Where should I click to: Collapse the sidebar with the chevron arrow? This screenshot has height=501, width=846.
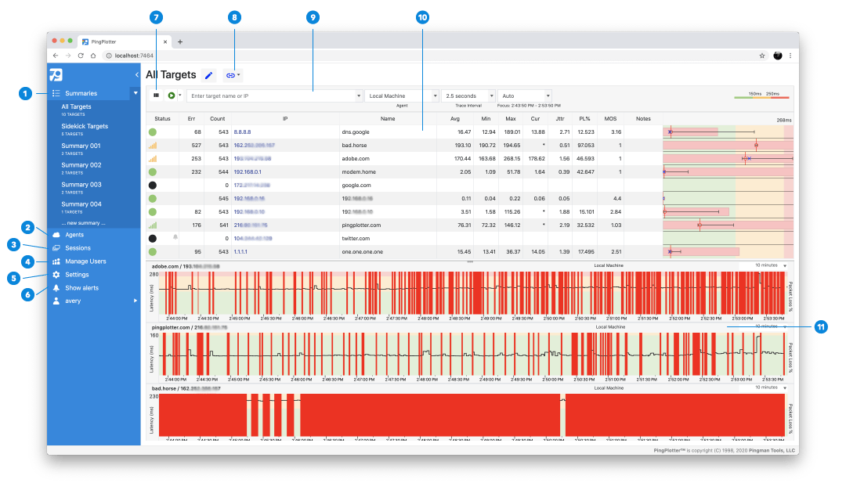(139, 74)
